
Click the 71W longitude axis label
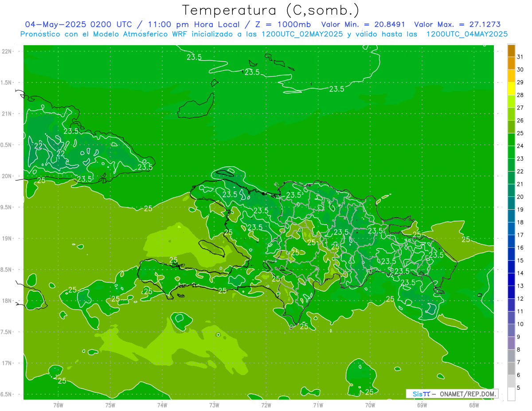[318, 405]
